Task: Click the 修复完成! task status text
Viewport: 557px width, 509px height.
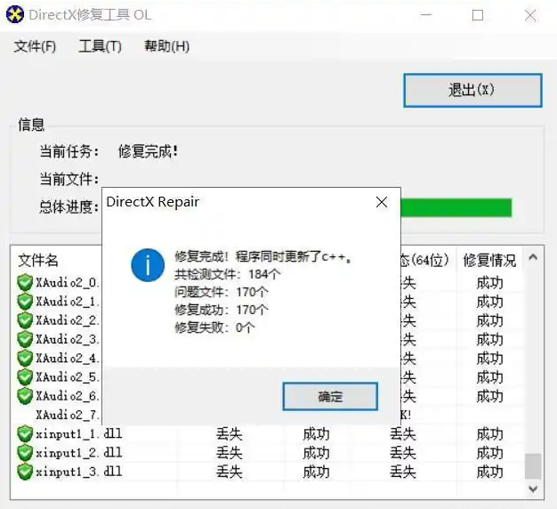Action: click(x=148, y=151)
